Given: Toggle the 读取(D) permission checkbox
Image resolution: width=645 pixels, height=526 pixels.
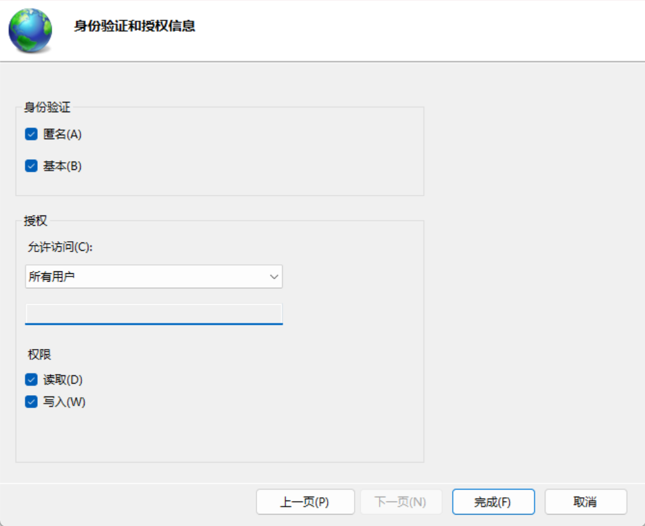Looking at the screenshot, I should 31,380.
